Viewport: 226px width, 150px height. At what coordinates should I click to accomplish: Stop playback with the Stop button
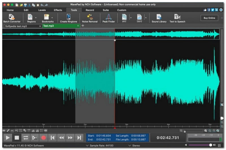[17, 138]
